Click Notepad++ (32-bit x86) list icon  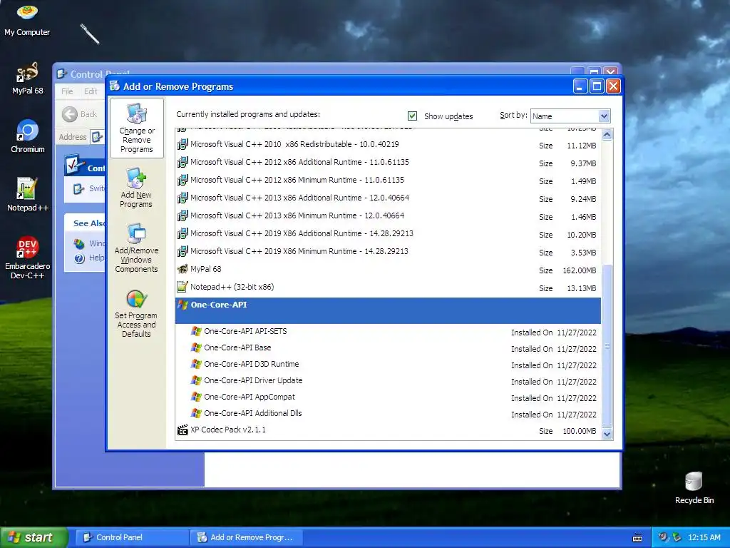pos(182,287)
